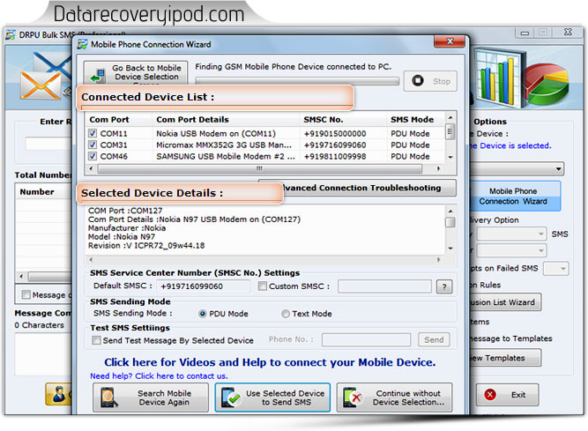The image size is (588, 431).
Task: Sort by the Com Port Details column header
Action: click(192, 120)
